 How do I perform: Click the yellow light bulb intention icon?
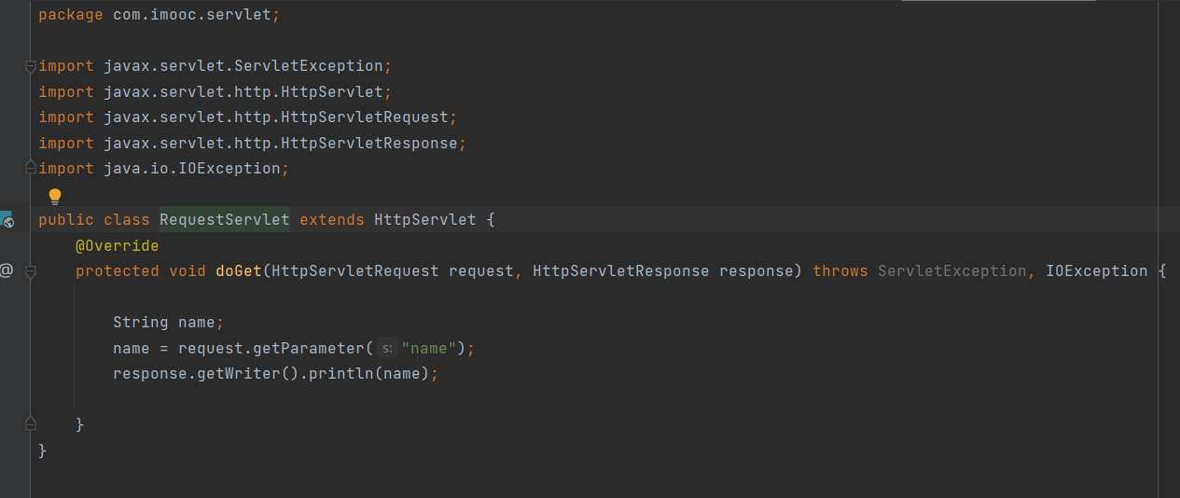point(55,196)
